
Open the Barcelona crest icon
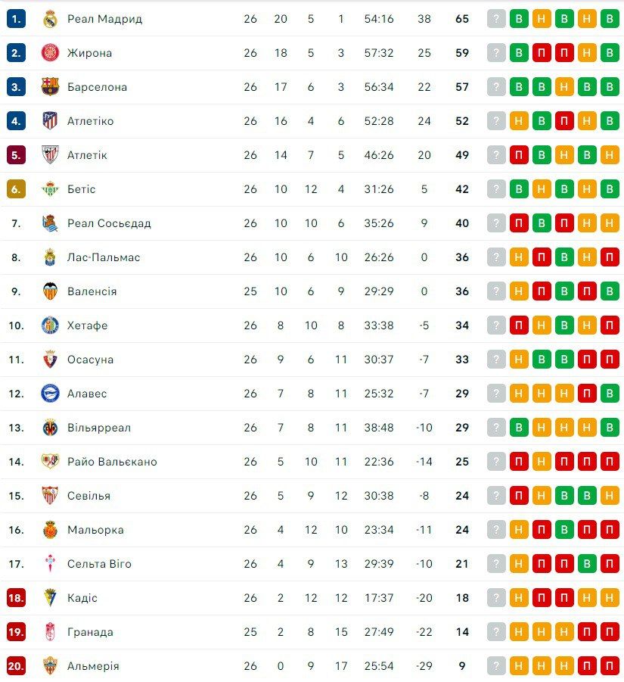coord(50,87)
